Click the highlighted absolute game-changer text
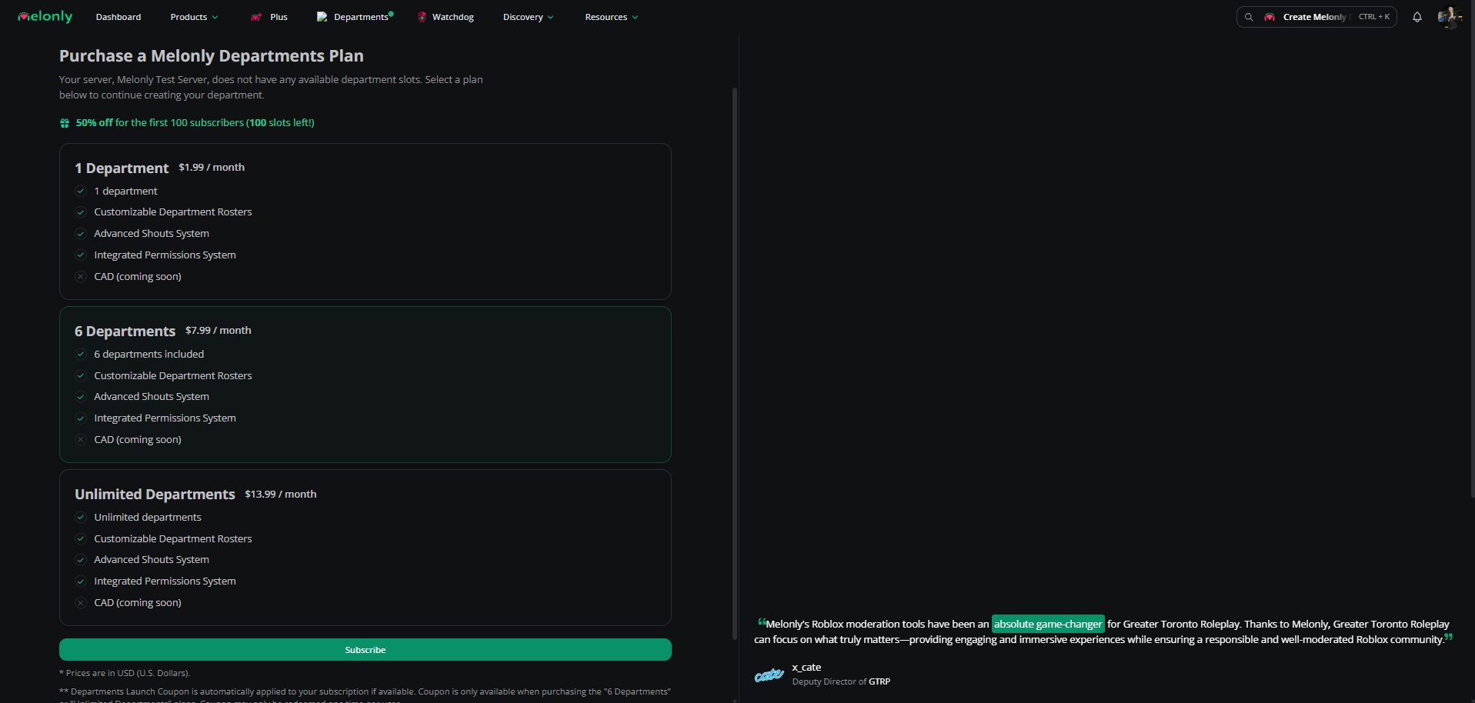Viewport: 1475px width, 703px height. [x=1048, y=624]
